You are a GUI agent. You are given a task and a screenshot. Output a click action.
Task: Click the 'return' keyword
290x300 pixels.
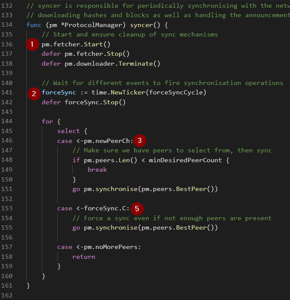point(84,257)
